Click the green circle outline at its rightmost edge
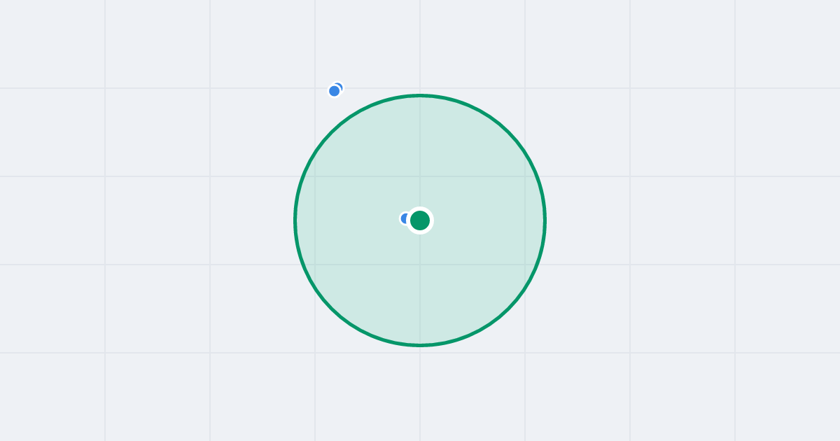Image resolution: width=840 pixels, height=441 pixels. click(x=545, y=220)
